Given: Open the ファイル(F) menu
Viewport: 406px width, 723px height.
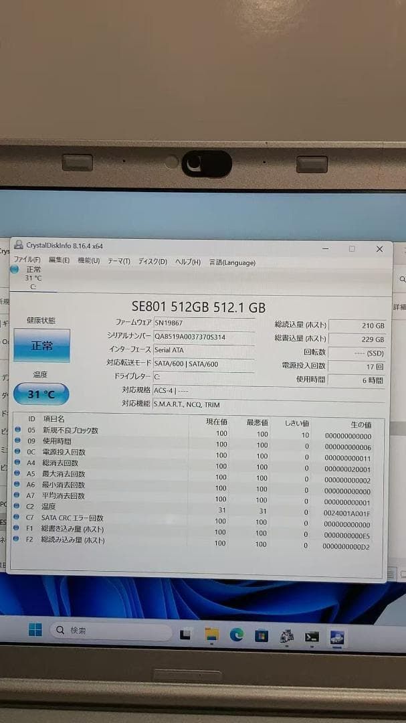Looking at the screenshot, I should click(27, 260).
